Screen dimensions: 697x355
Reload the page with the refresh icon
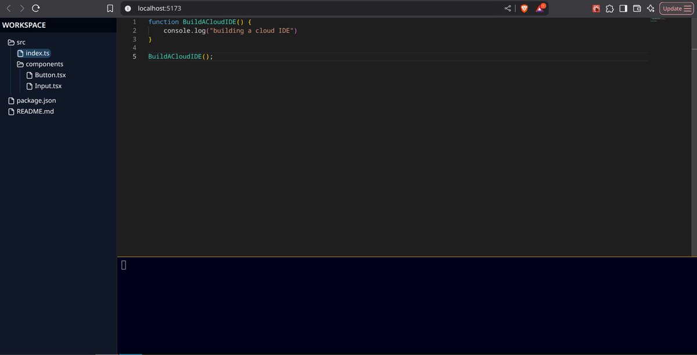pyautogui.click(x=36, y=9)
